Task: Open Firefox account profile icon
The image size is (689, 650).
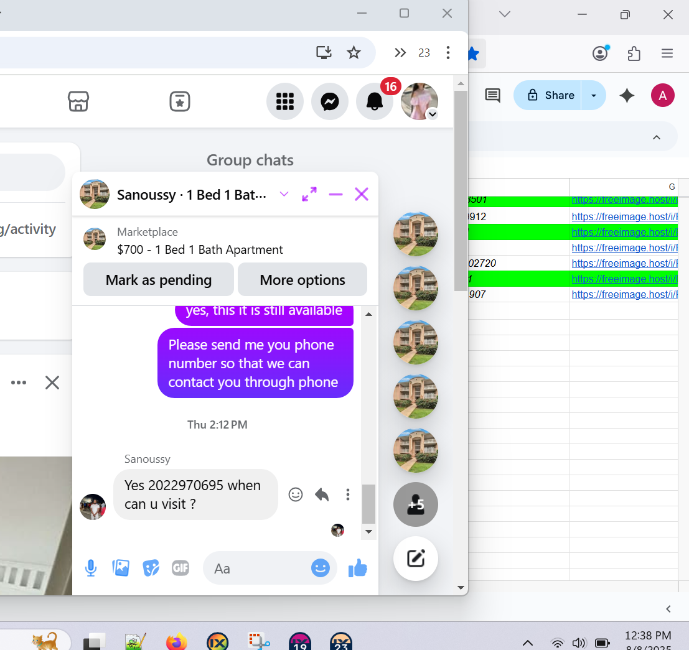Action: (x=600, y=53)
